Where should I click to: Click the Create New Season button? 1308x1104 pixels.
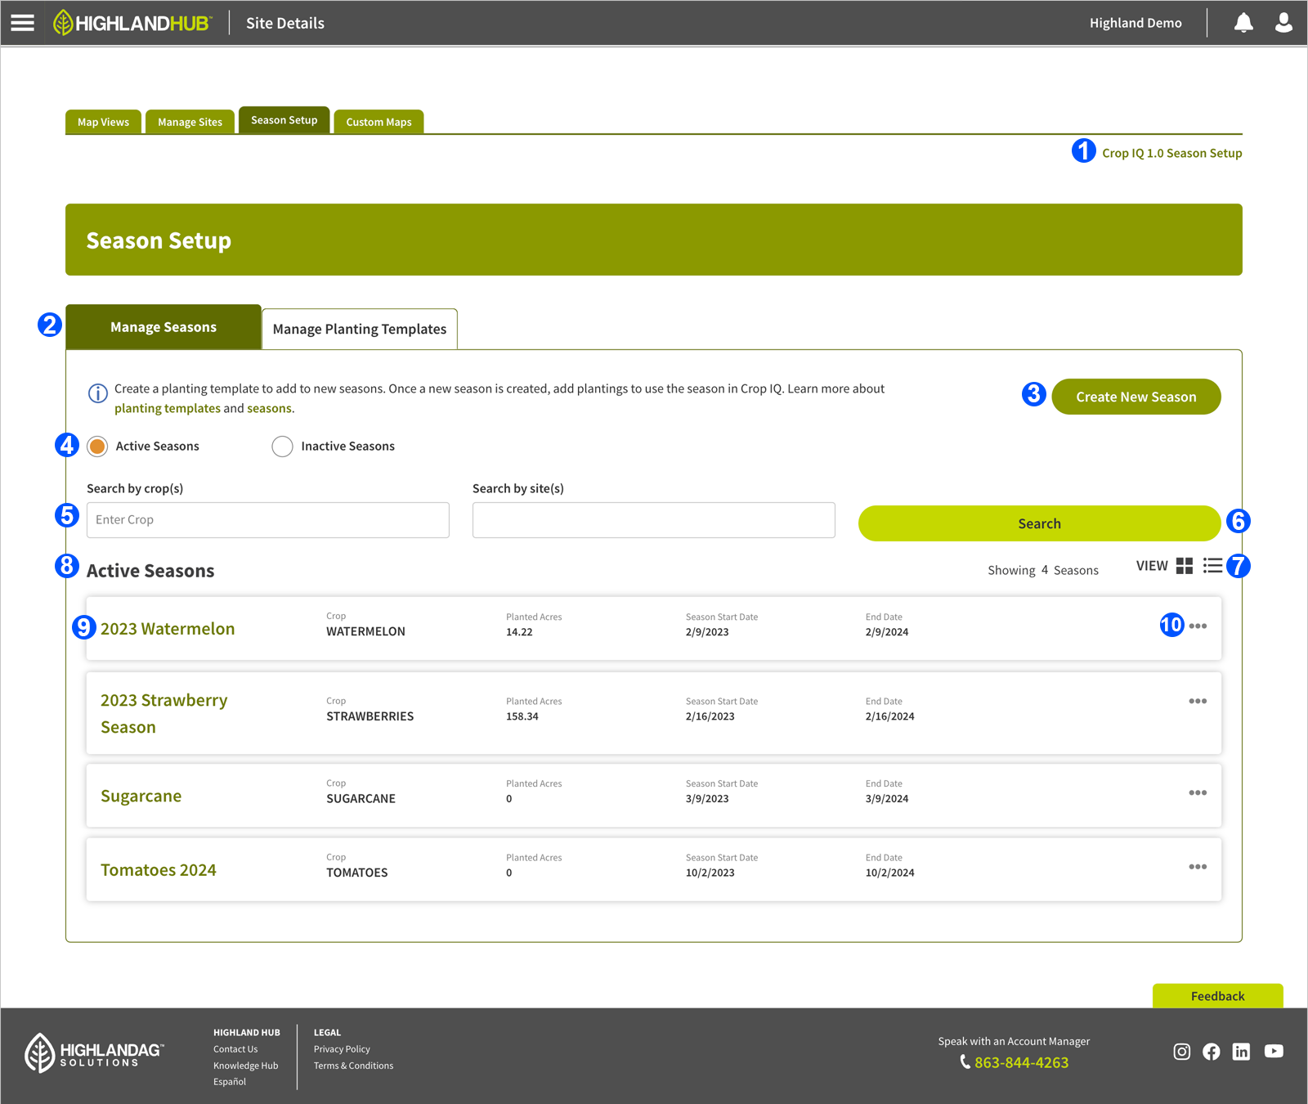click(x=1136, y=397)
